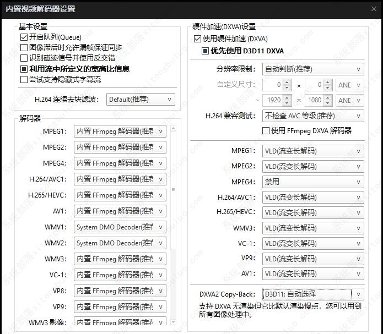Click the 1920 custom width field
The height and width of the screenshot is (334, 383).
[279, 101]
